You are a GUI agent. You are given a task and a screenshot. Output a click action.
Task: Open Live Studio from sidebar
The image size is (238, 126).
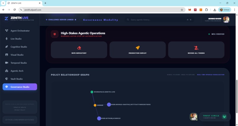20,39
